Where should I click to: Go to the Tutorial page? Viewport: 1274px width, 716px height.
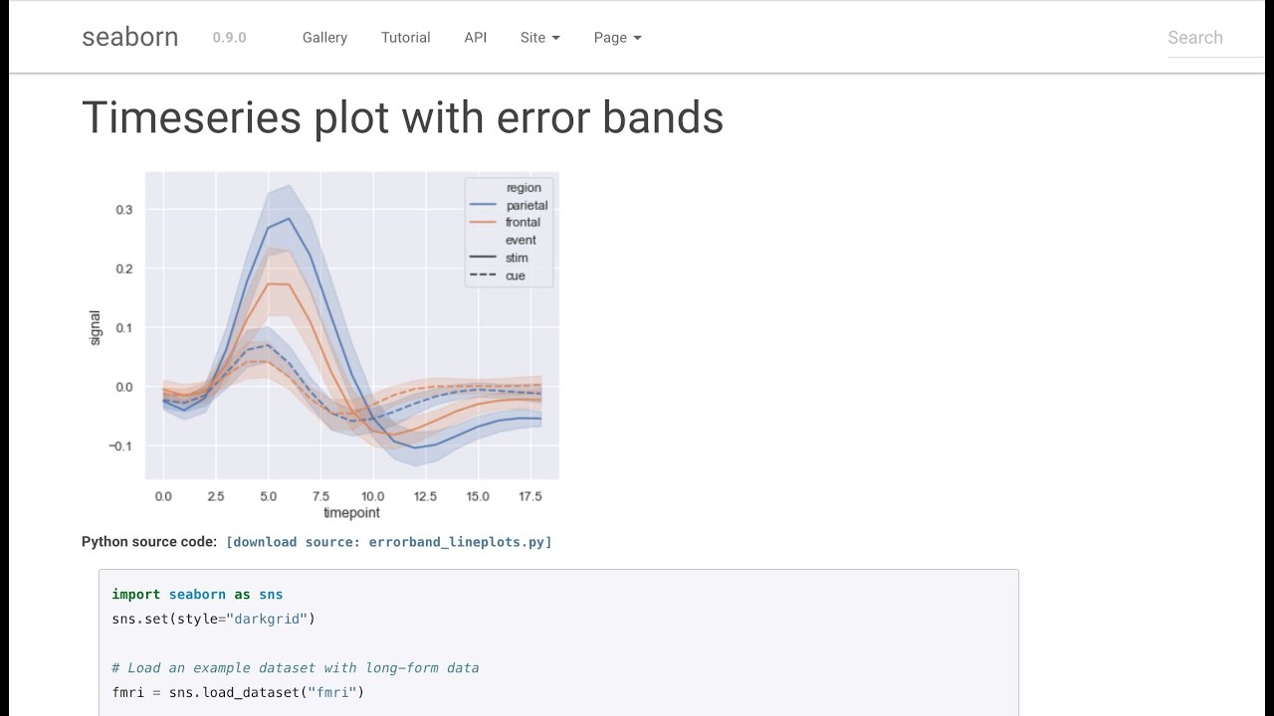click(405, 38)
